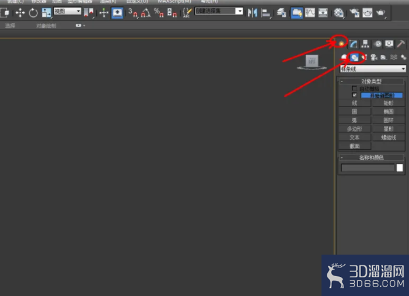The width and height of the screenshot is (409, 296).
Task: Open the Modify tab in command panel
Action: pyautogui.click(x=354, y=44)
